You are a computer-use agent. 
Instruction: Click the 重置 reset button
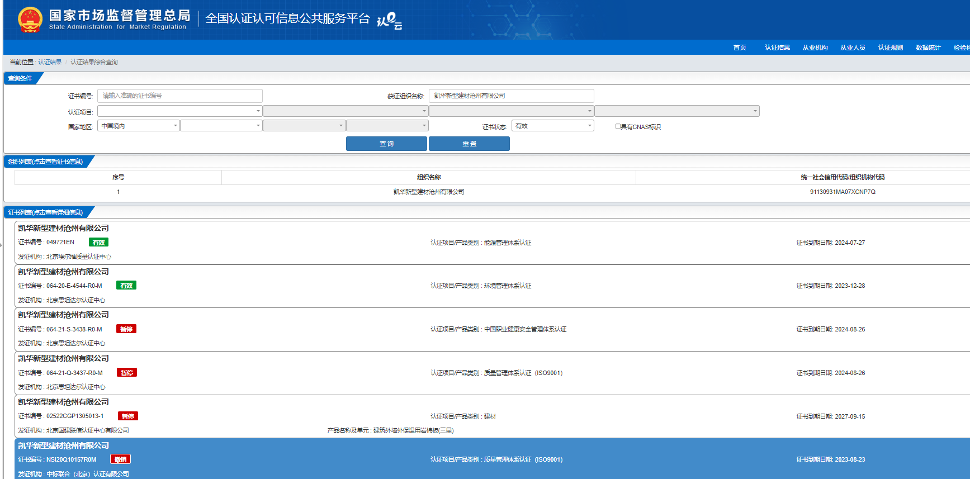469,144
